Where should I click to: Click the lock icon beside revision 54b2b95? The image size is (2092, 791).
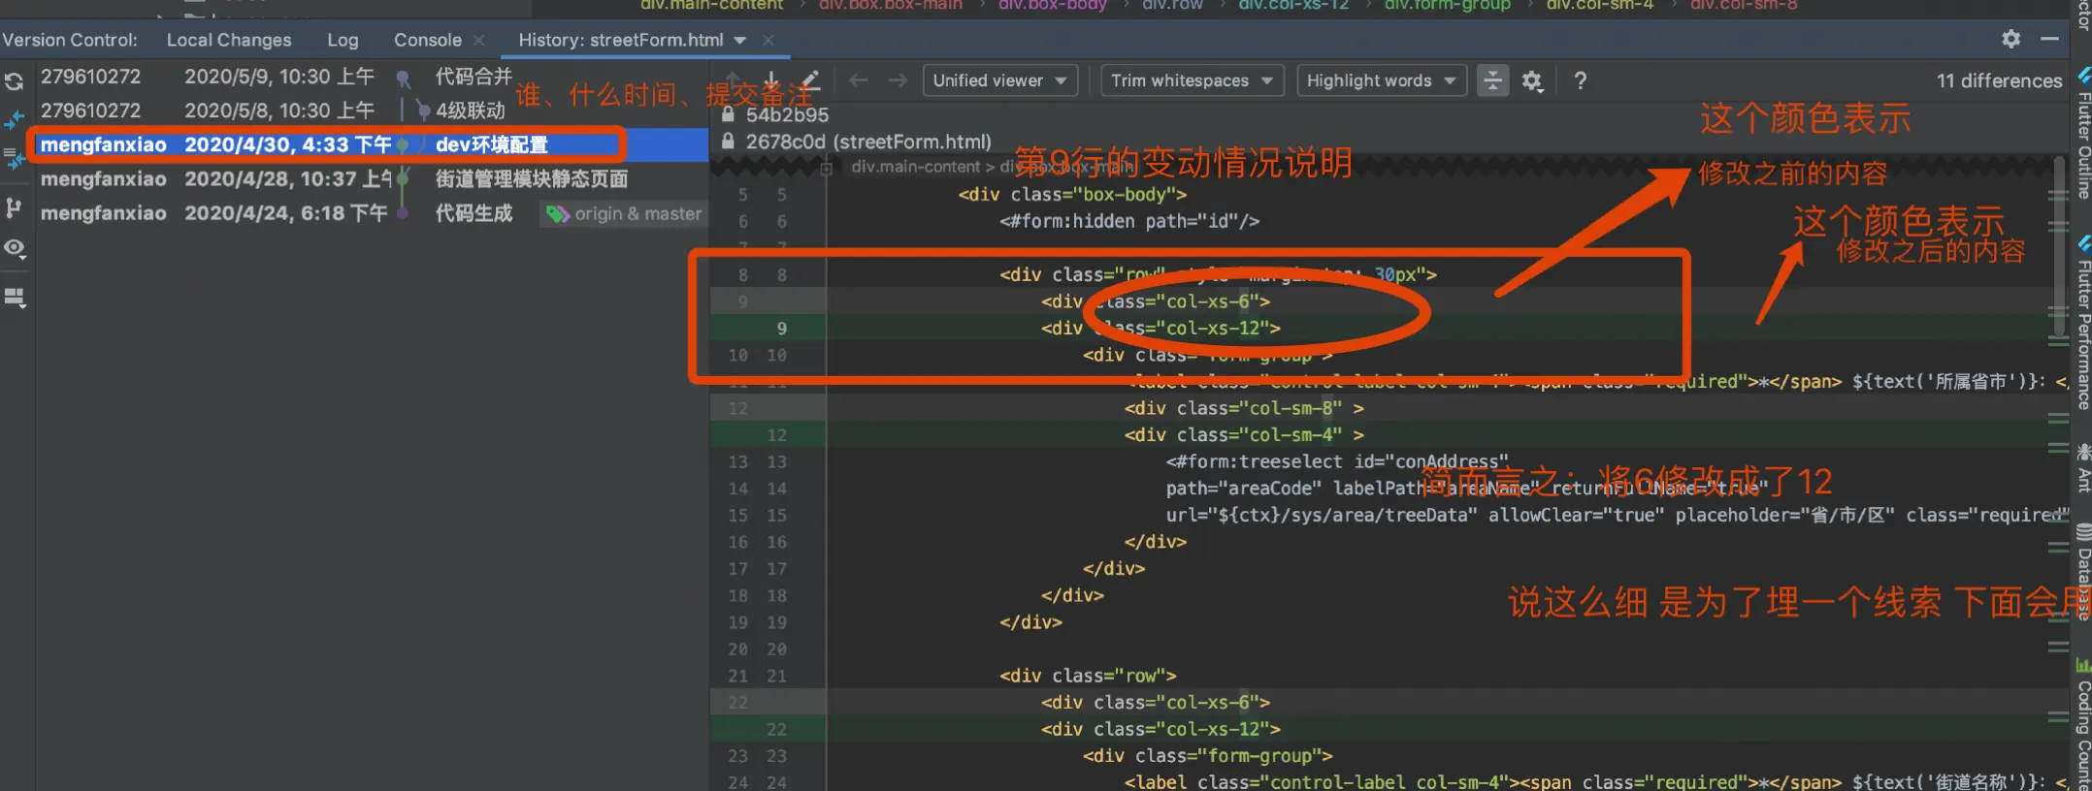pos(728,114)
